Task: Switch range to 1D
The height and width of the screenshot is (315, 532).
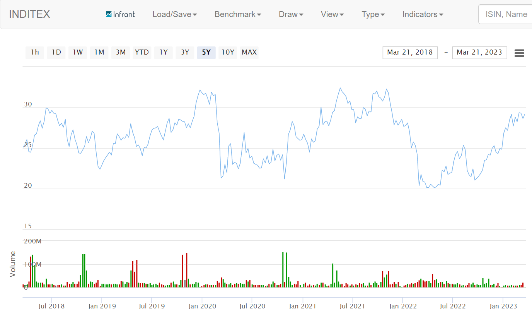Action: point(56,52)
